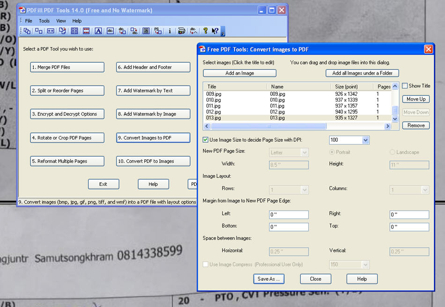Click Help button in Convert images dialog
This screenshot has width=445, height=307.
click(x=362, y=279)
